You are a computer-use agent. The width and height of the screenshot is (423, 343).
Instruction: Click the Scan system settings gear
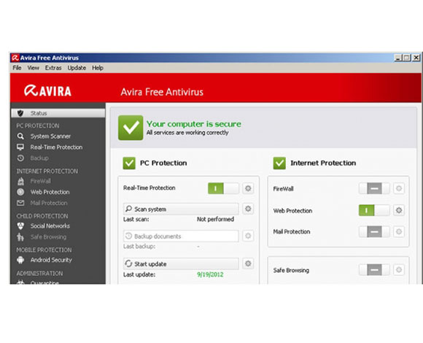pos(248,209)
